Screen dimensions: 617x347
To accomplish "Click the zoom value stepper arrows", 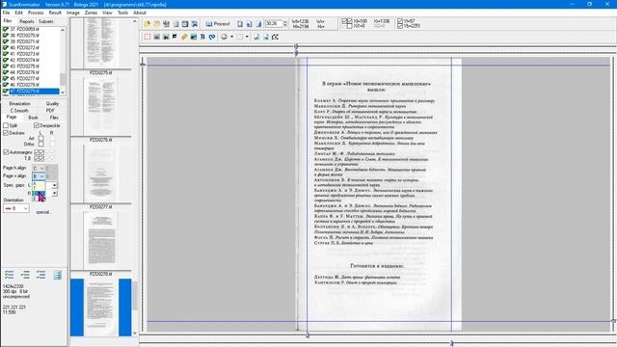I will (285, 23).
